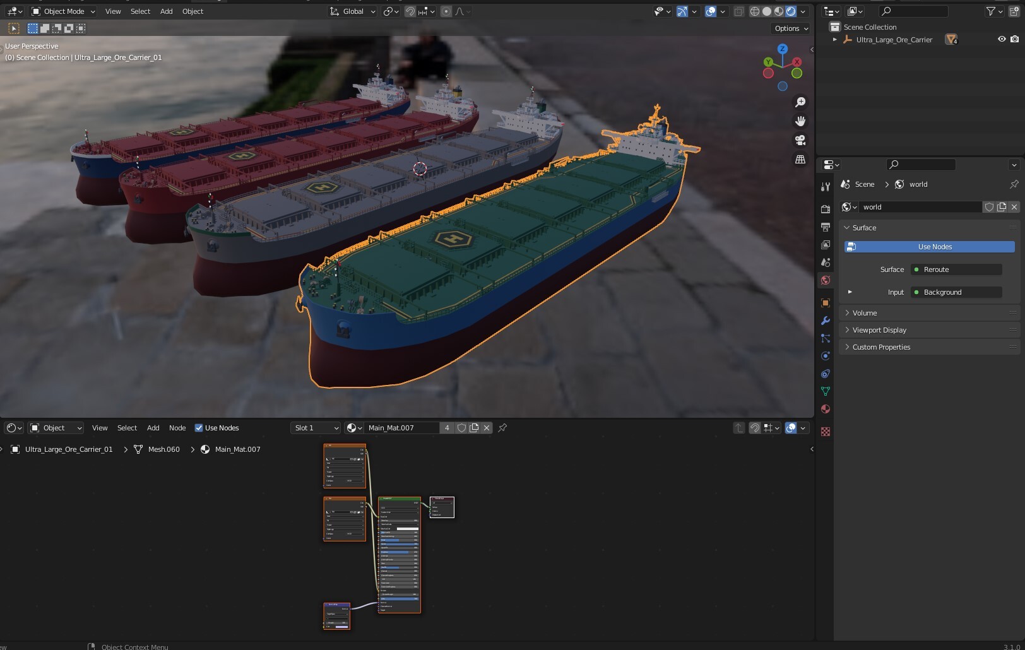Click the Z axis on the navigation gizmo
The image size is (1025, 650).
(x=783, y=49)
